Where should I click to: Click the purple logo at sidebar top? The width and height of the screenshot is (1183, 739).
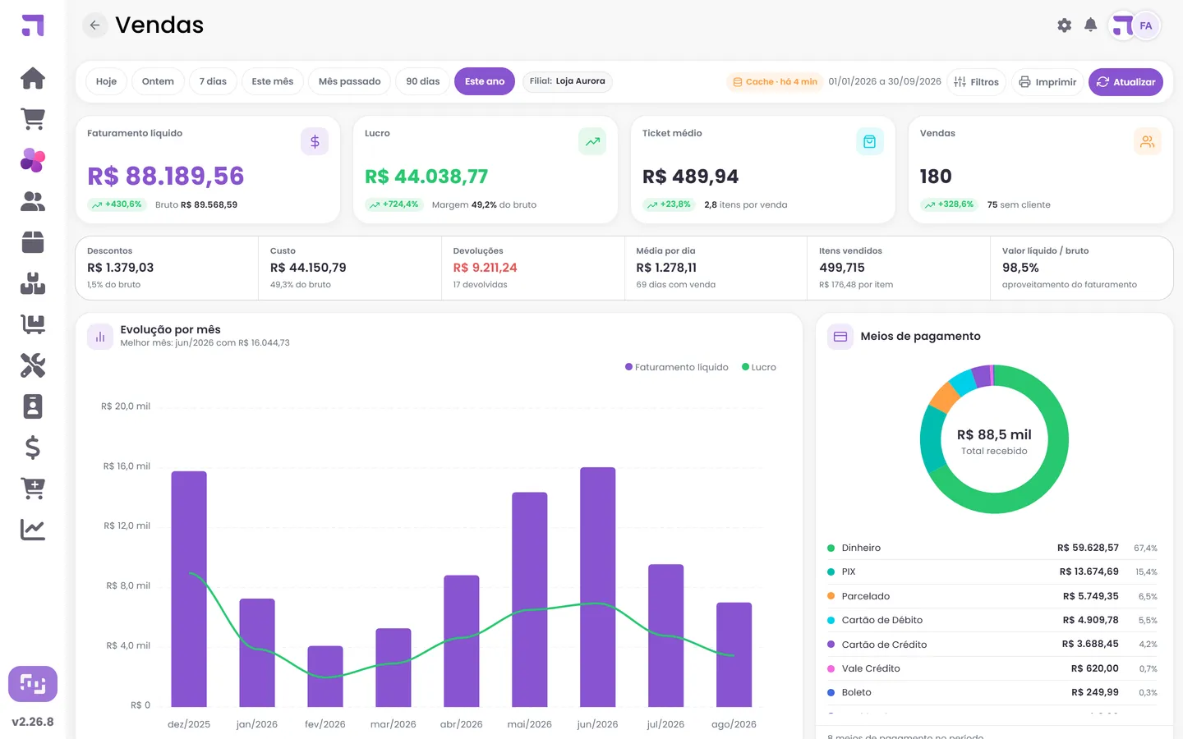pos(33,25)
